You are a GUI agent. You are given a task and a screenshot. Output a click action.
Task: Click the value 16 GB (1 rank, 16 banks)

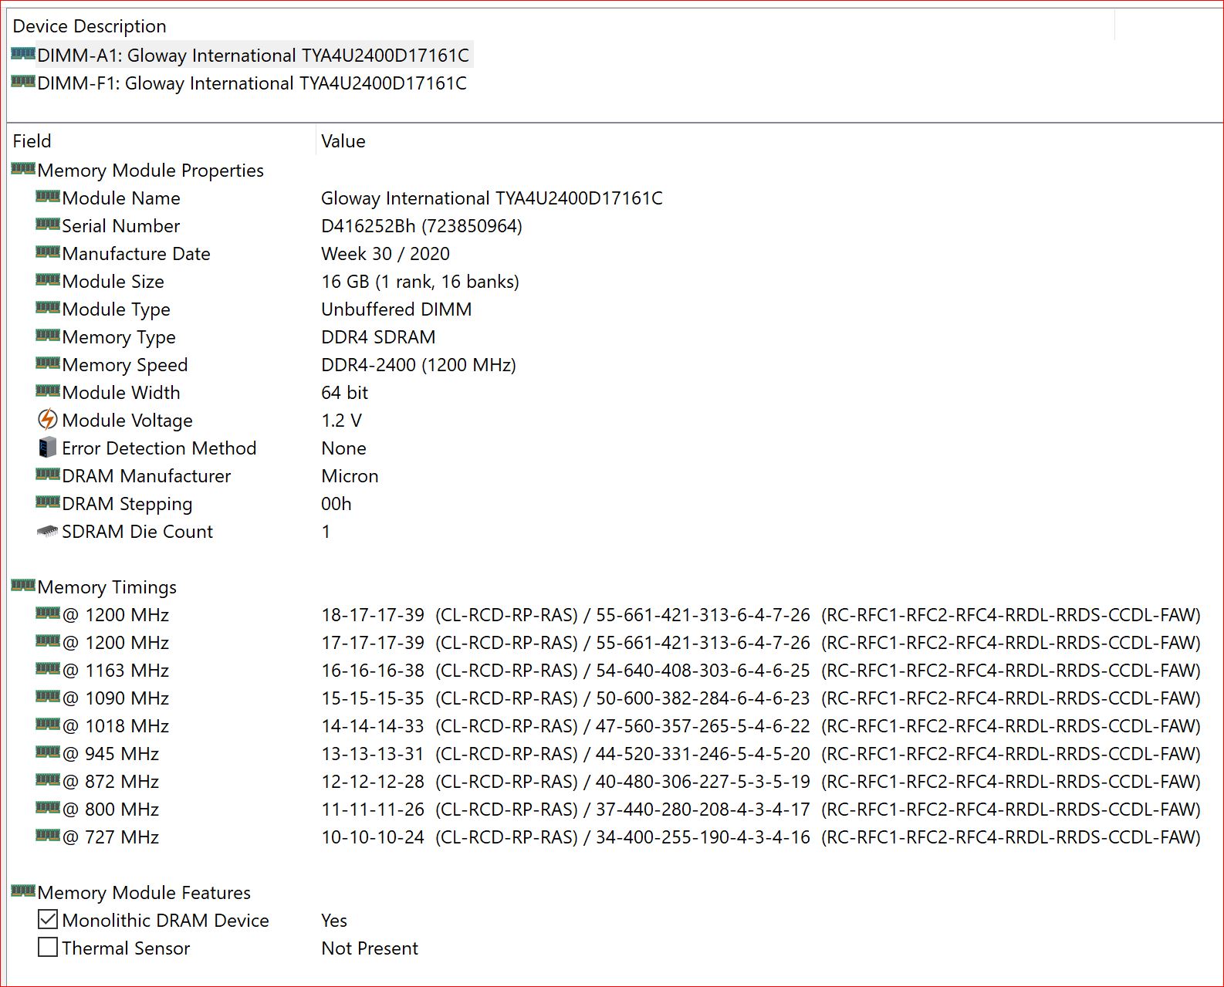pyautogui.click(x=420, y=282)
